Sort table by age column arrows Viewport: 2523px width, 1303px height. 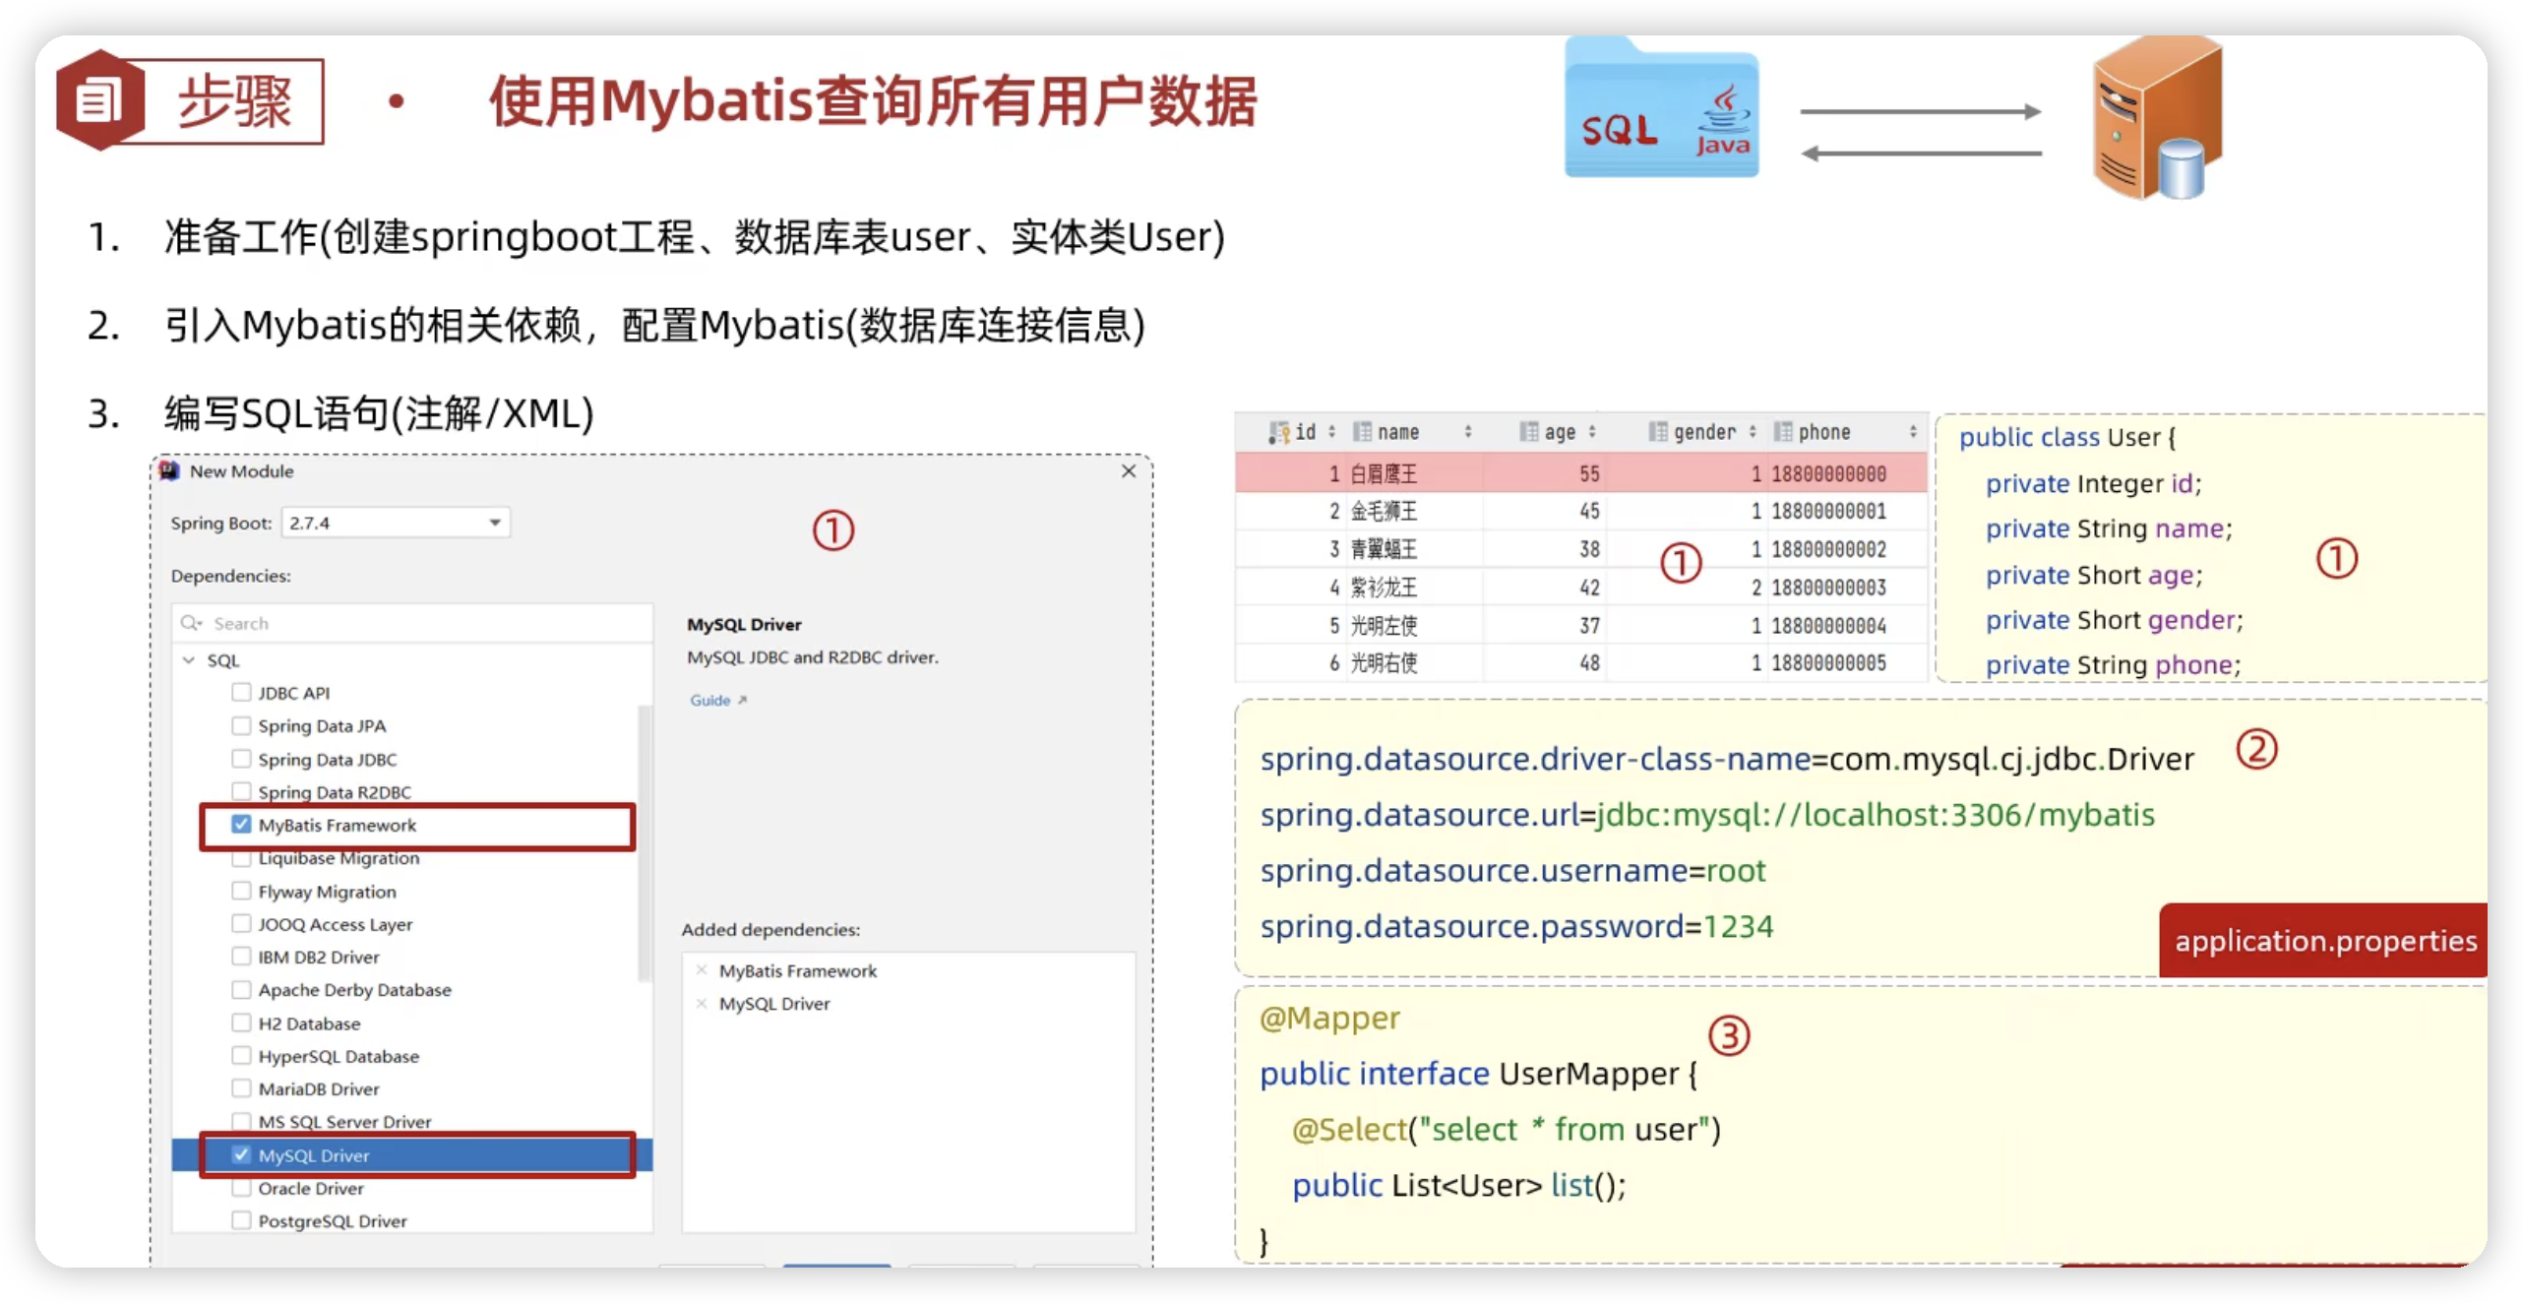click(1592, 432)
